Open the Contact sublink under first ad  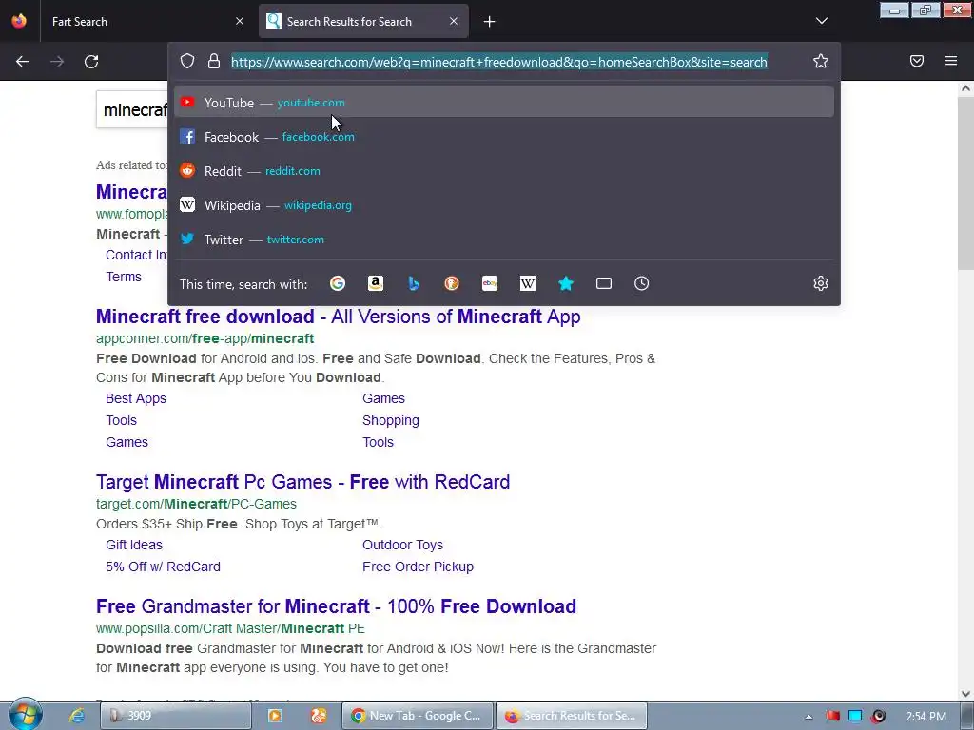(136, 255)
